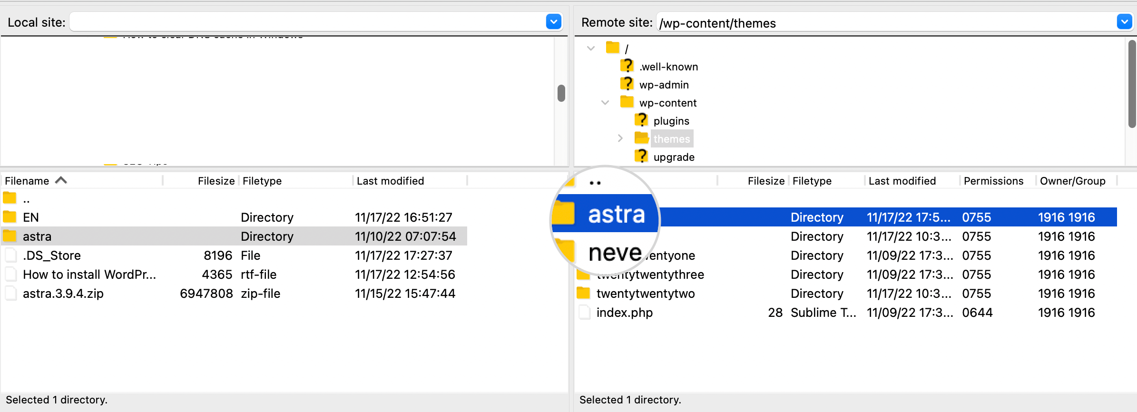Image resolution: width=1137 pixels, height=412 pixels.
Task: Open the Local site path dropdown
Action: click(554, 22)
